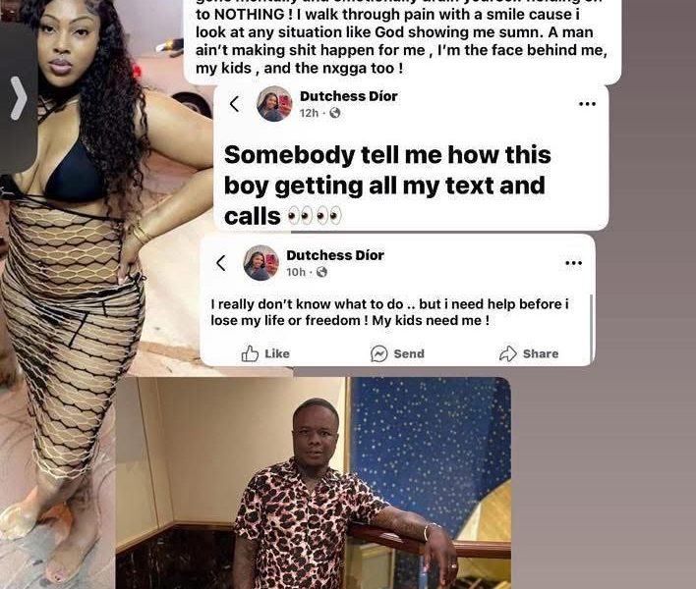This screenshot has height=589, width=696.
Task: Open Dutchess Dior profile picture on 10h post
Action: 261,263
